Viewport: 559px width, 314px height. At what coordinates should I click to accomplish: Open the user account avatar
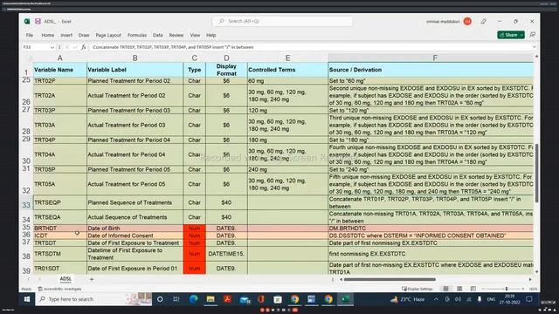(x=467, y=21)
